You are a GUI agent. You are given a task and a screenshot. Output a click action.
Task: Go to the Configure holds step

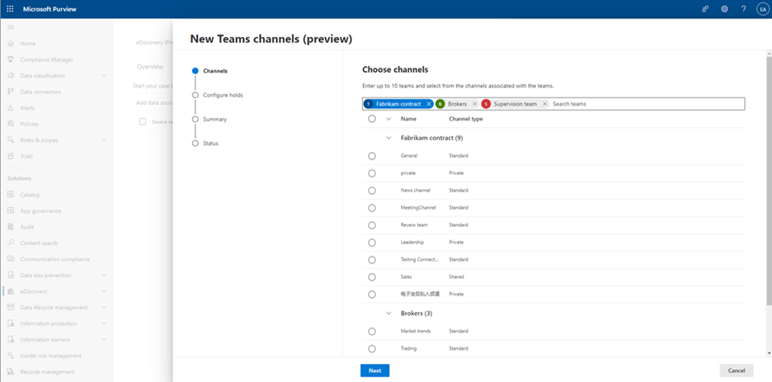(217, 95)
